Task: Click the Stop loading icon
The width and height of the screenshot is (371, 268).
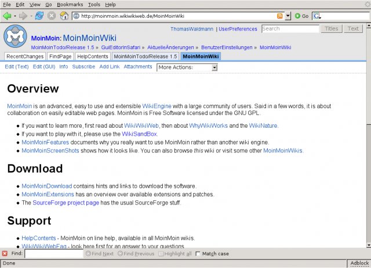Action: click(52, 16)
